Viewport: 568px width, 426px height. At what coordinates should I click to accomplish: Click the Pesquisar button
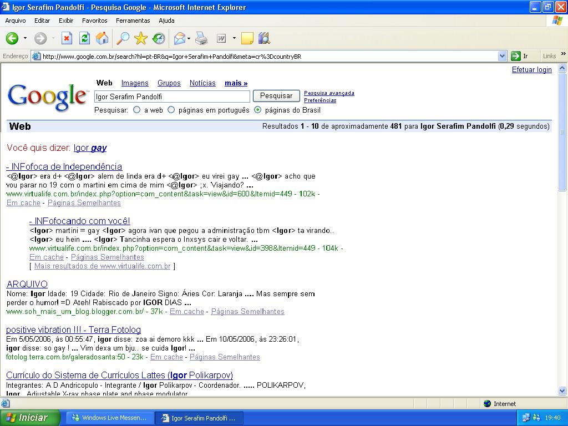click(x=276, y=96)
